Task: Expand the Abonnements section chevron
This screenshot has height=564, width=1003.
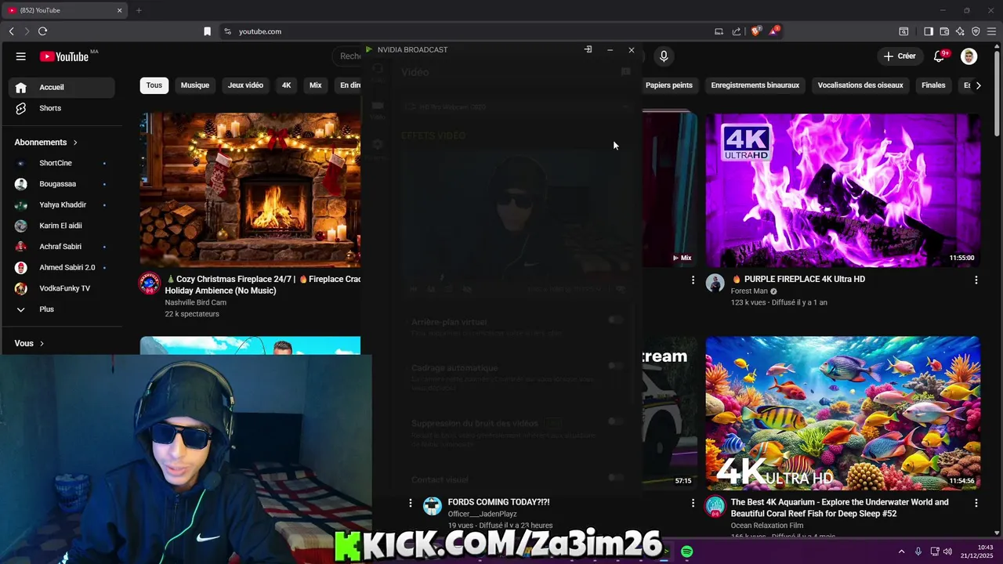Action: (x=75, y=143)
